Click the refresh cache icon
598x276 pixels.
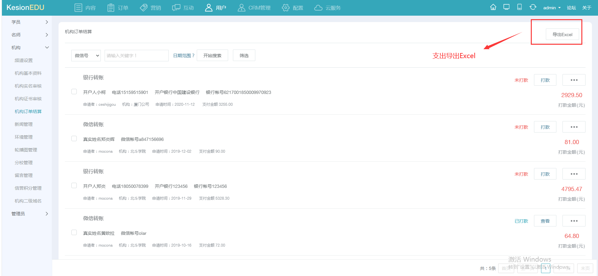coord(533,7)
